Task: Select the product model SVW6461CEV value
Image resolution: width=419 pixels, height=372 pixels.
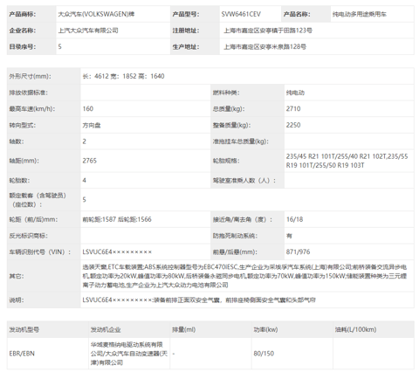Action: point(241,14)
